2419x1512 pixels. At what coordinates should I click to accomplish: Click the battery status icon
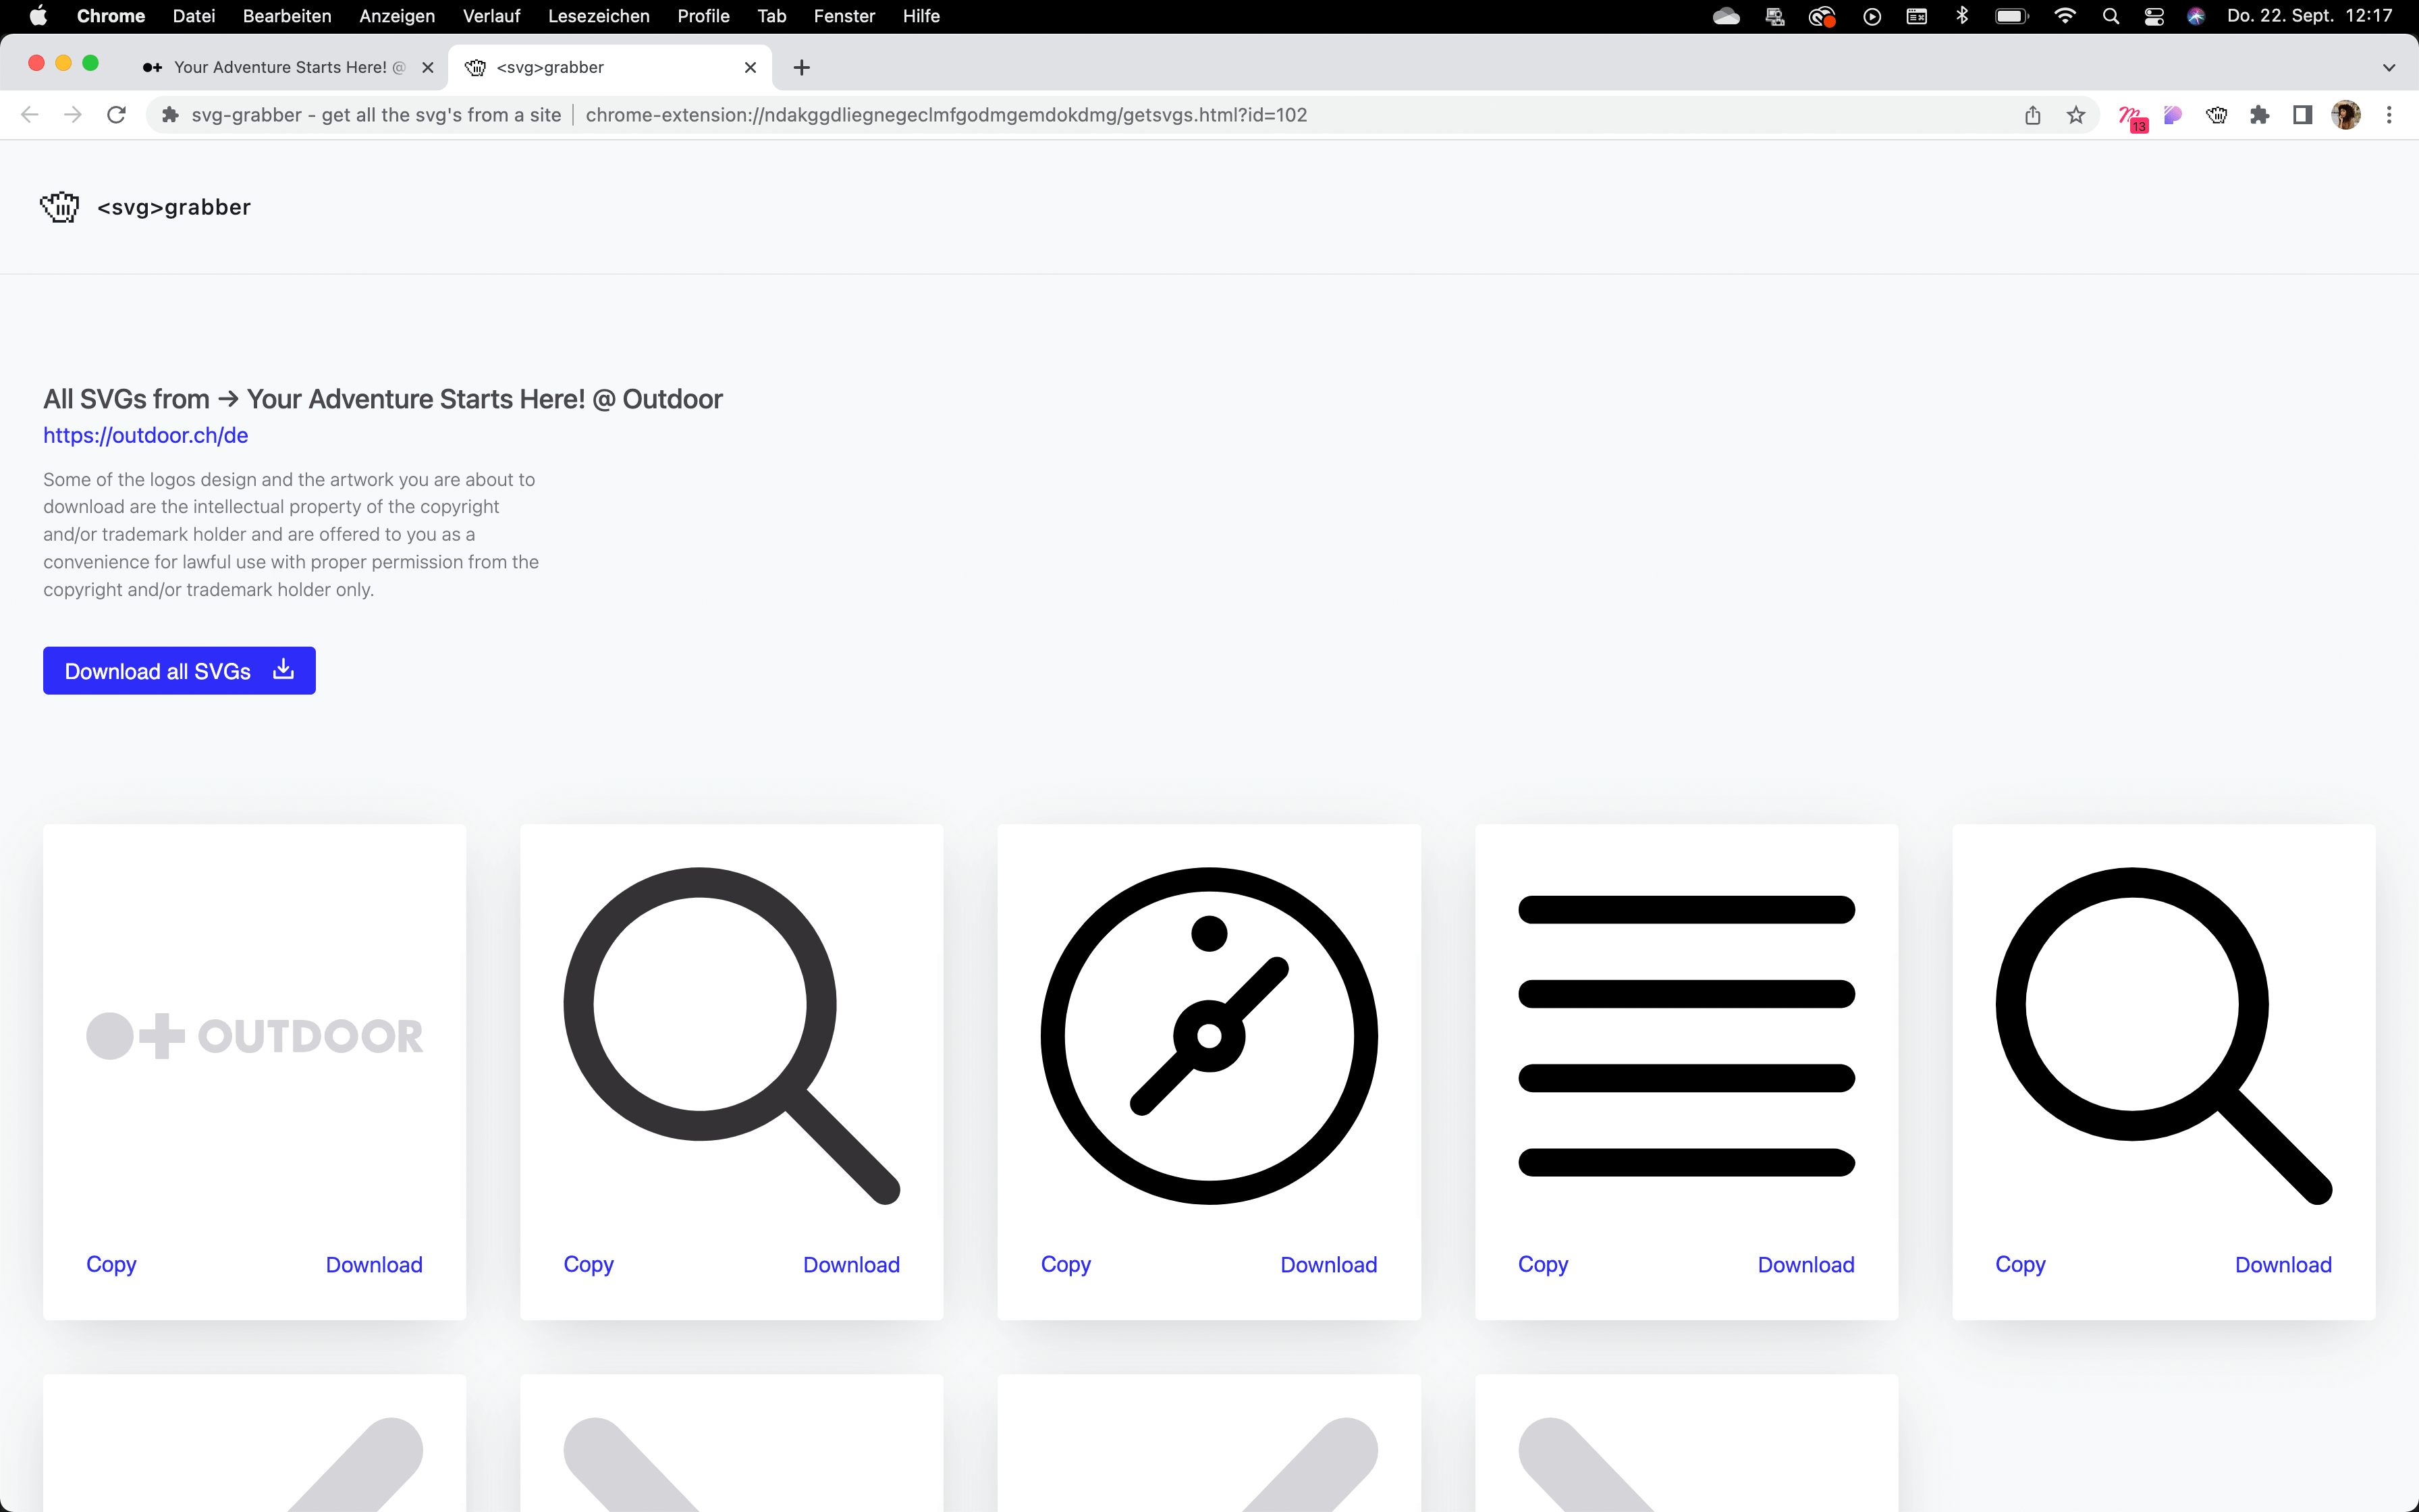(2011, 16)
